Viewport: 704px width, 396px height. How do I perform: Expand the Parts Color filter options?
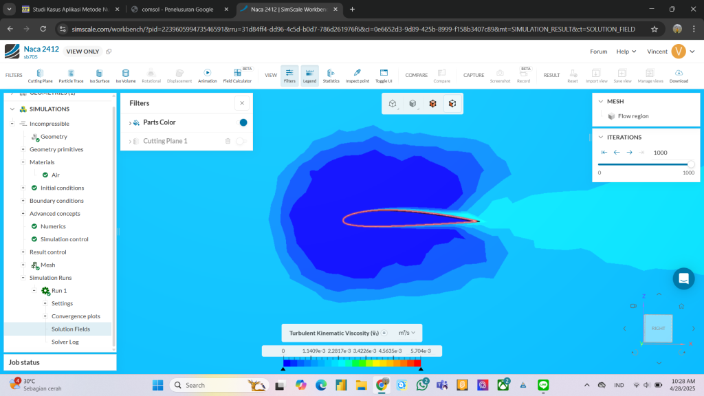pos(130,122)
